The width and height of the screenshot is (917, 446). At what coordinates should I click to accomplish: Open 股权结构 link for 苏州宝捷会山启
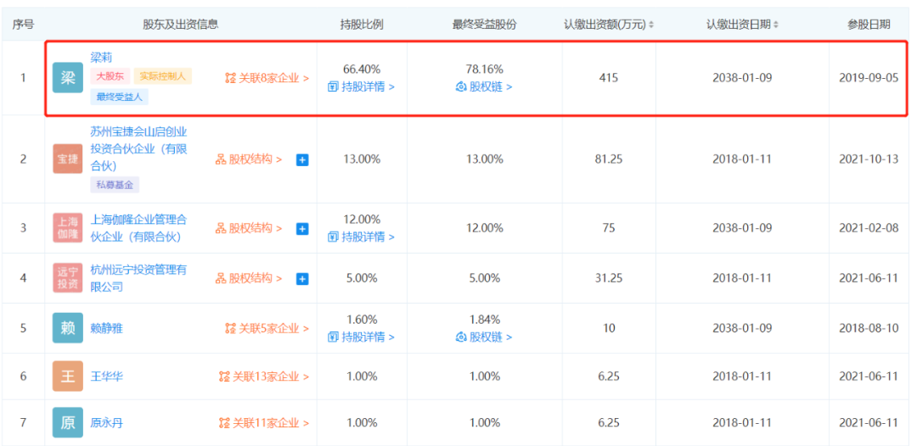click(x=249, y=159)
